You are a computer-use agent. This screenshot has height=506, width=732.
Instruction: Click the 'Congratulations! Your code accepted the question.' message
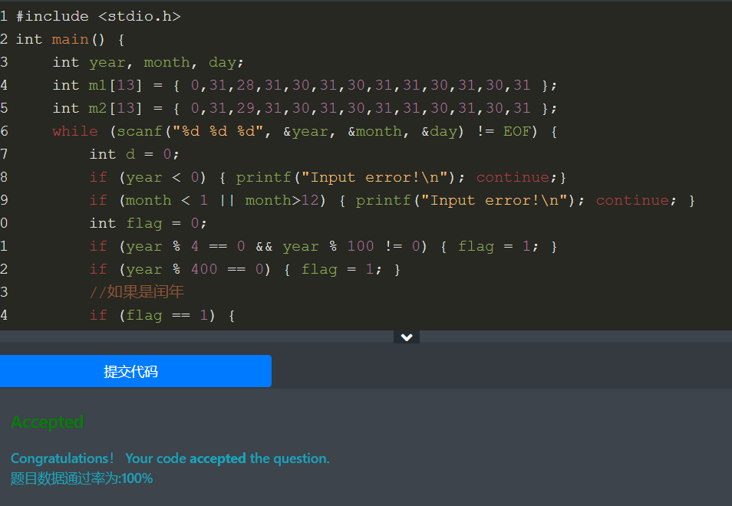[170, 458]
